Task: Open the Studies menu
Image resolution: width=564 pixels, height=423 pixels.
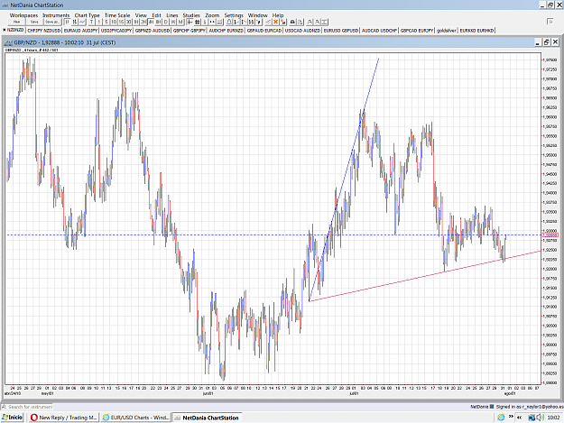Action: pyautogui.click(x=191, y=15)
